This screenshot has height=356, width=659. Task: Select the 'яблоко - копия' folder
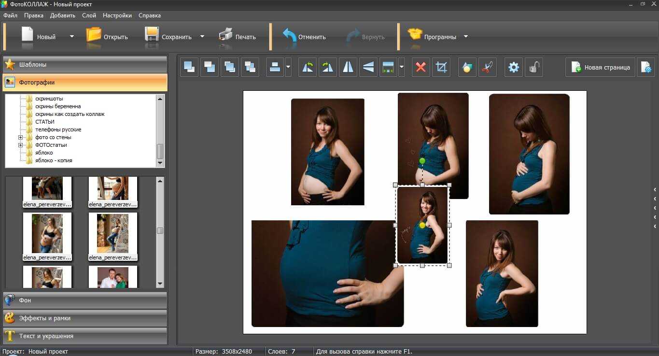(x=54, y=160)
